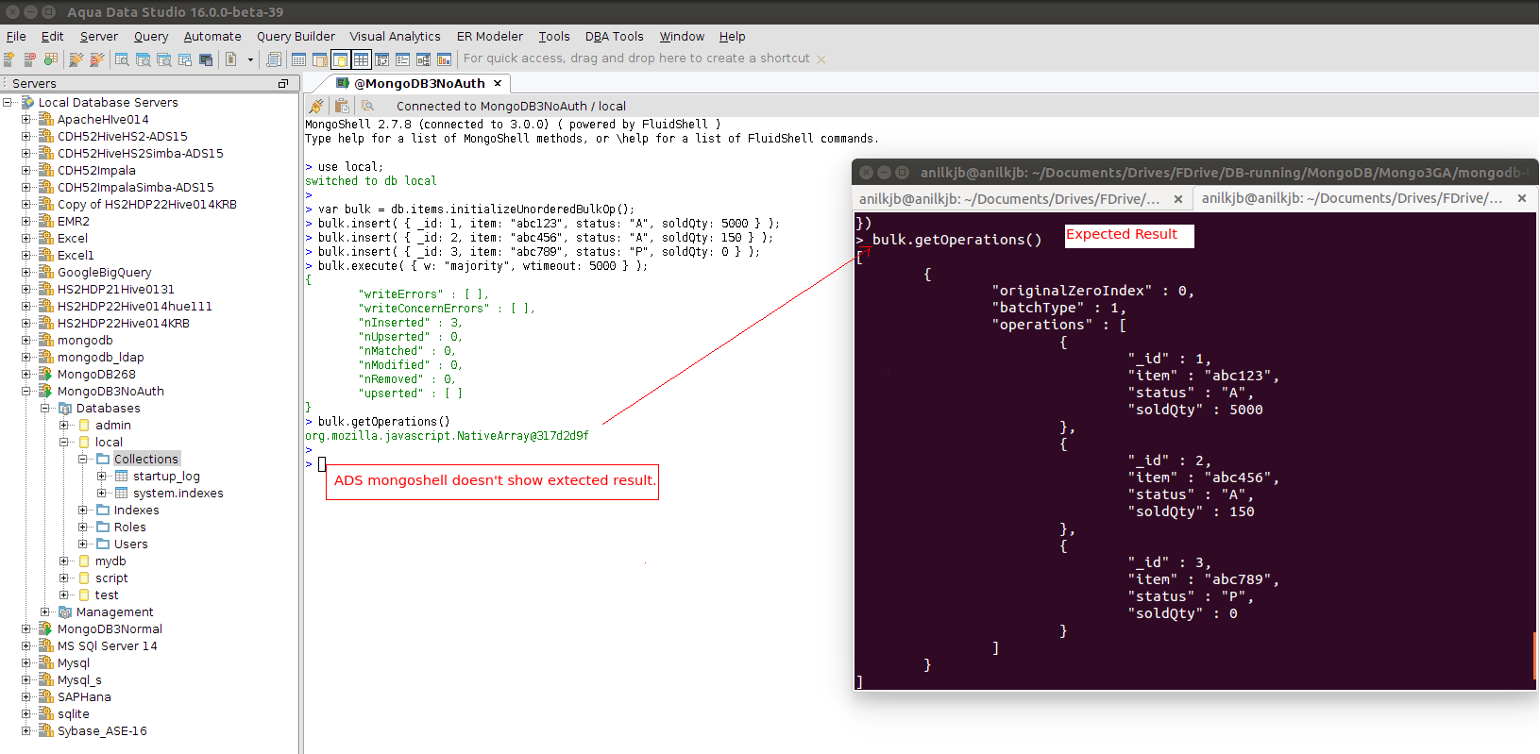Click the Register Server toolbar icon
This screenshot has width=1540, height=754.
point(8,59)
